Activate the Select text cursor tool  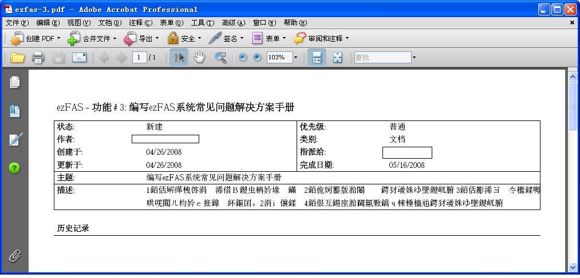[x=179, y=58]
